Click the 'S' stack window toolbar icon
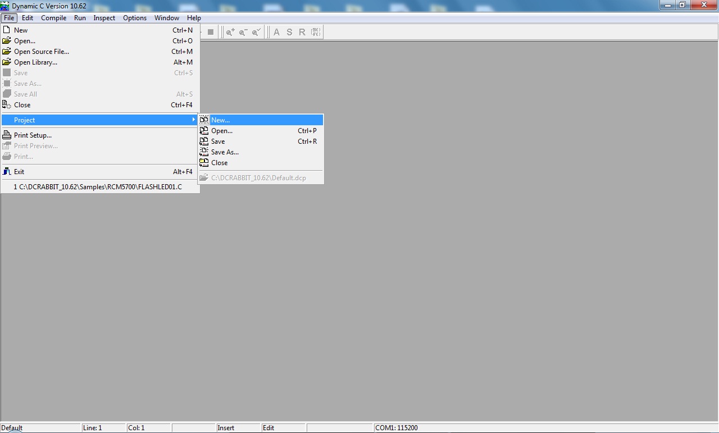The width and height of the screenshot is (719, 433). [x=289, y=32]
